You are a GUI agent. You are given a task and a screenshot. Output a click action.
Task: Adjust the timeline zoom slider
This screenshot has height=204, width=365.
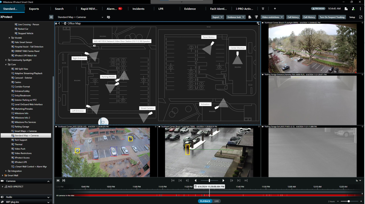(x=348, y=201)
